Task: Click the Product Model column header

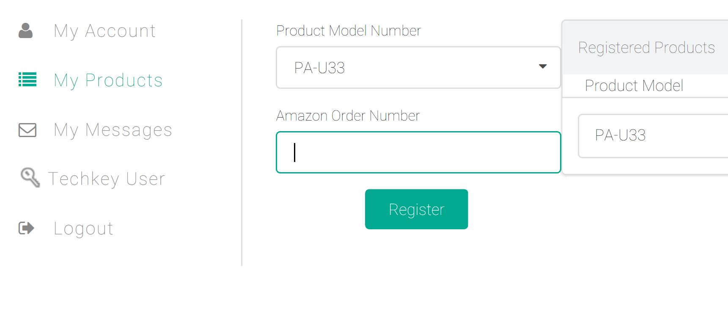Action: [634, 86]
